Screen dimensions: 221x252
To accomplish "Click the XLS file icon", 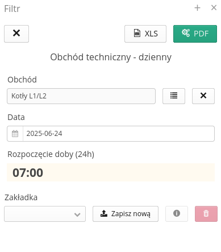I will point(137,33).
